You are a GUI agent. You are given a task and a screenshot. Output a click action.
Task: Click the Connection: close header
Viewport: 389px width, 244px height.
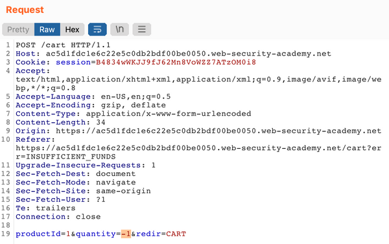pos(58,217)
